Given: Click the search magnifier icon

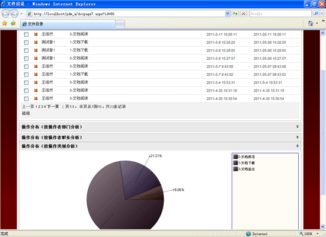Looking at the screenshot, I should click(317, 14).
